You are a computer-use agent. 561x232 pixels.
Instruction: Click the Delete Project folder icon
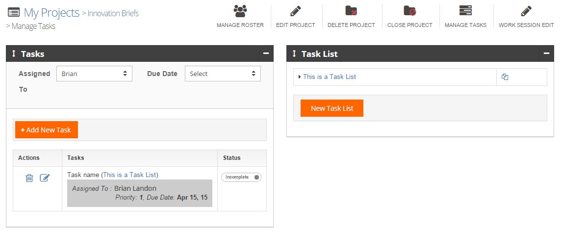(351, 11)
